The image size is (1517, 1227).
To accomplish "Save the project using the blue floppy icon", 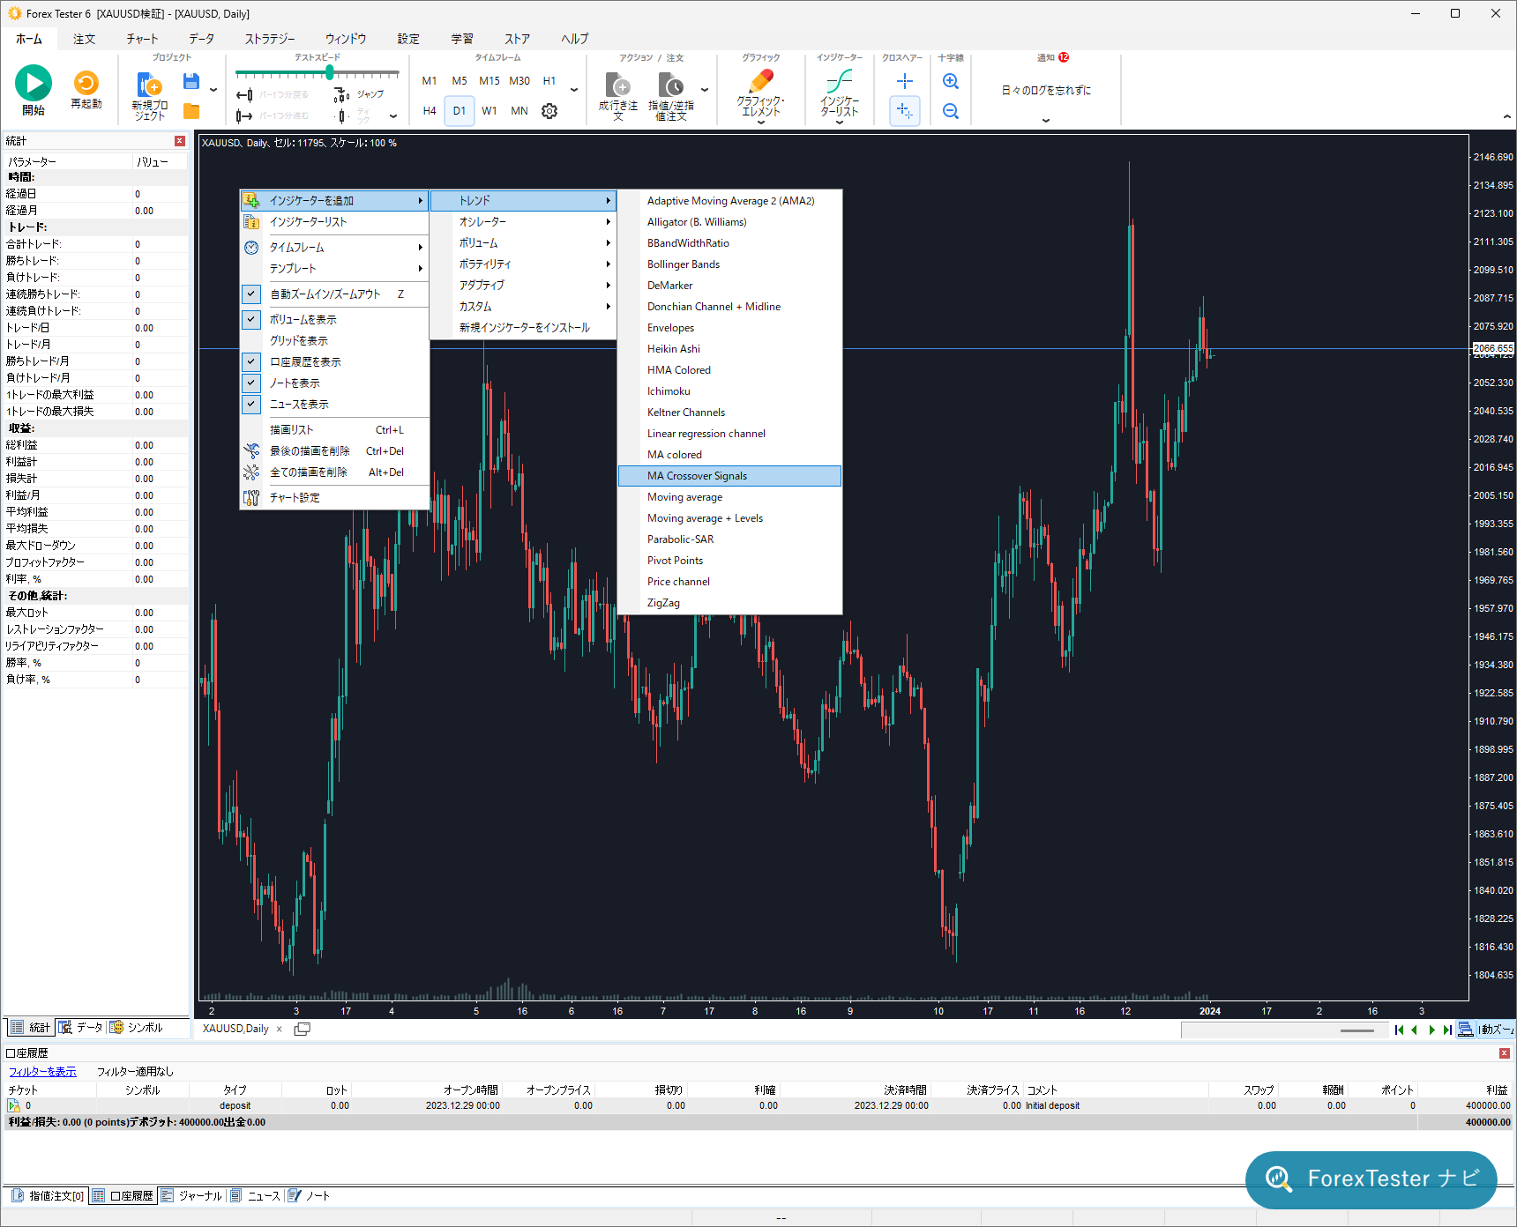I will (x=191, y=82).
